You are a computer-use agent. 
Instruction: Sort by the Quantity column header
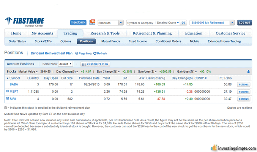[x=33, y=78]
